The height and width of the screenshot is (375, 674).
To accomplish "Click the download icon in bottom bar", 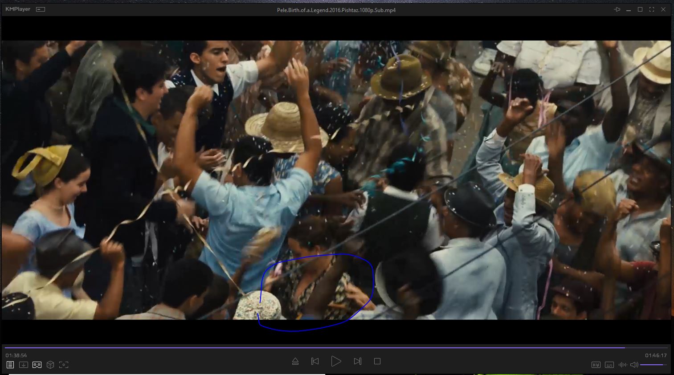I will pyautogui.click(x=24, y=365).
